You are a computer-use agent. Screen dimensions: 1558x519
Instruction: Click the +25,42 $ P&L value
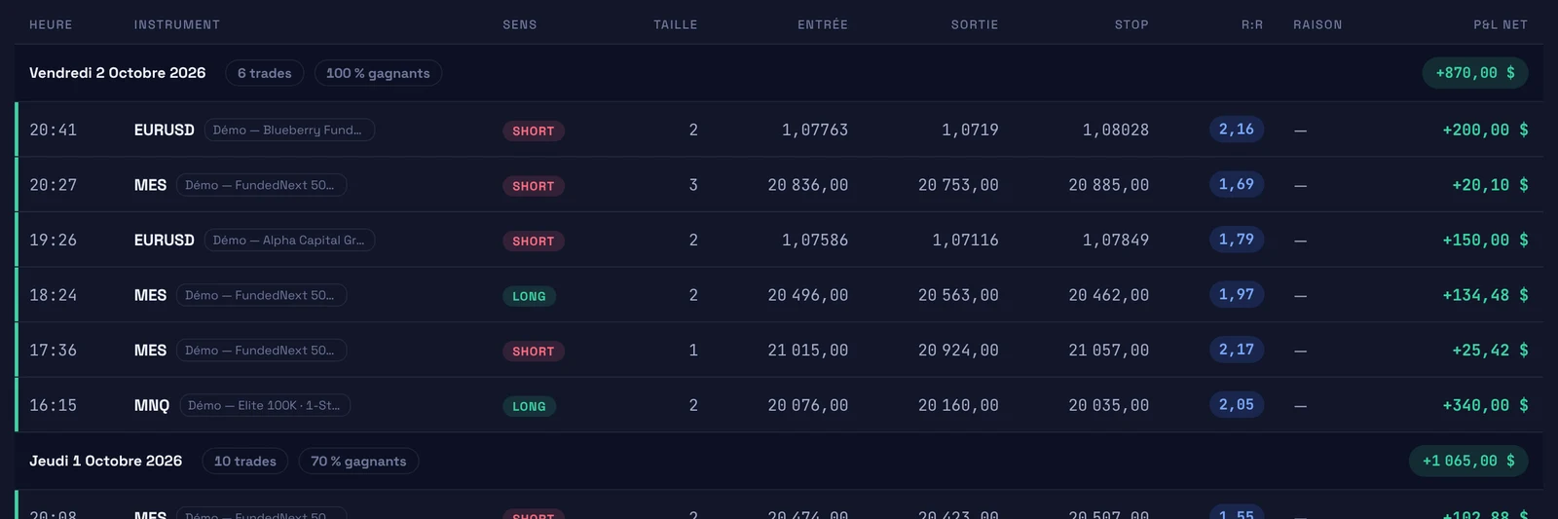pos(1491,350)
